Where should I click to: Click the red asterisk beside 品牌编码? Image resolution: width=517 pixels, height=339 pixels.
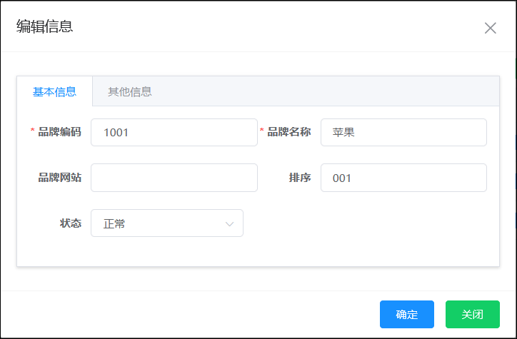tap(32, 131)
